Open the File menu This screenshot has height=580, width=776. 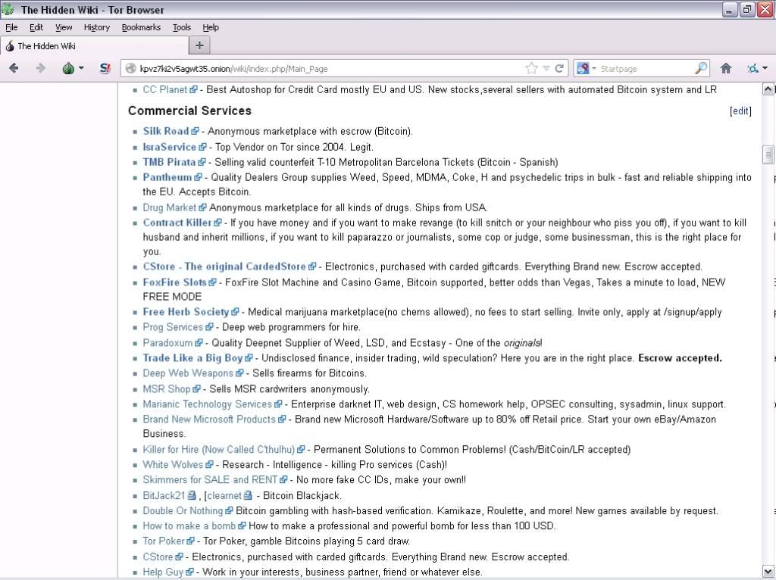point(11,27)
